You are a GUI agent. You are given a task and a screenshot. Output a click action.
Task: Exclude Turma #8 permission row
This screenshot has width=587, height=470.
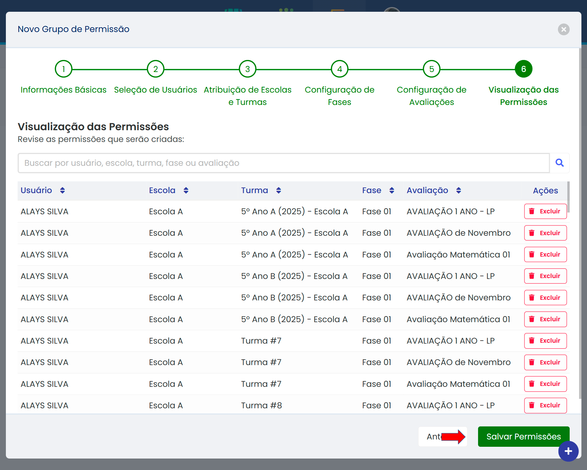545,405
